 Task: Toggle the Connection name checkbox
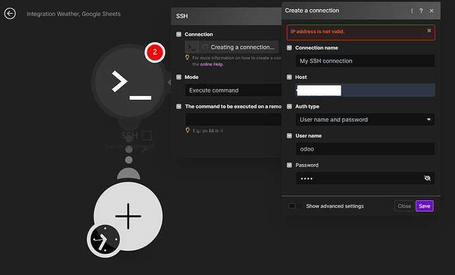coord(289,48)
